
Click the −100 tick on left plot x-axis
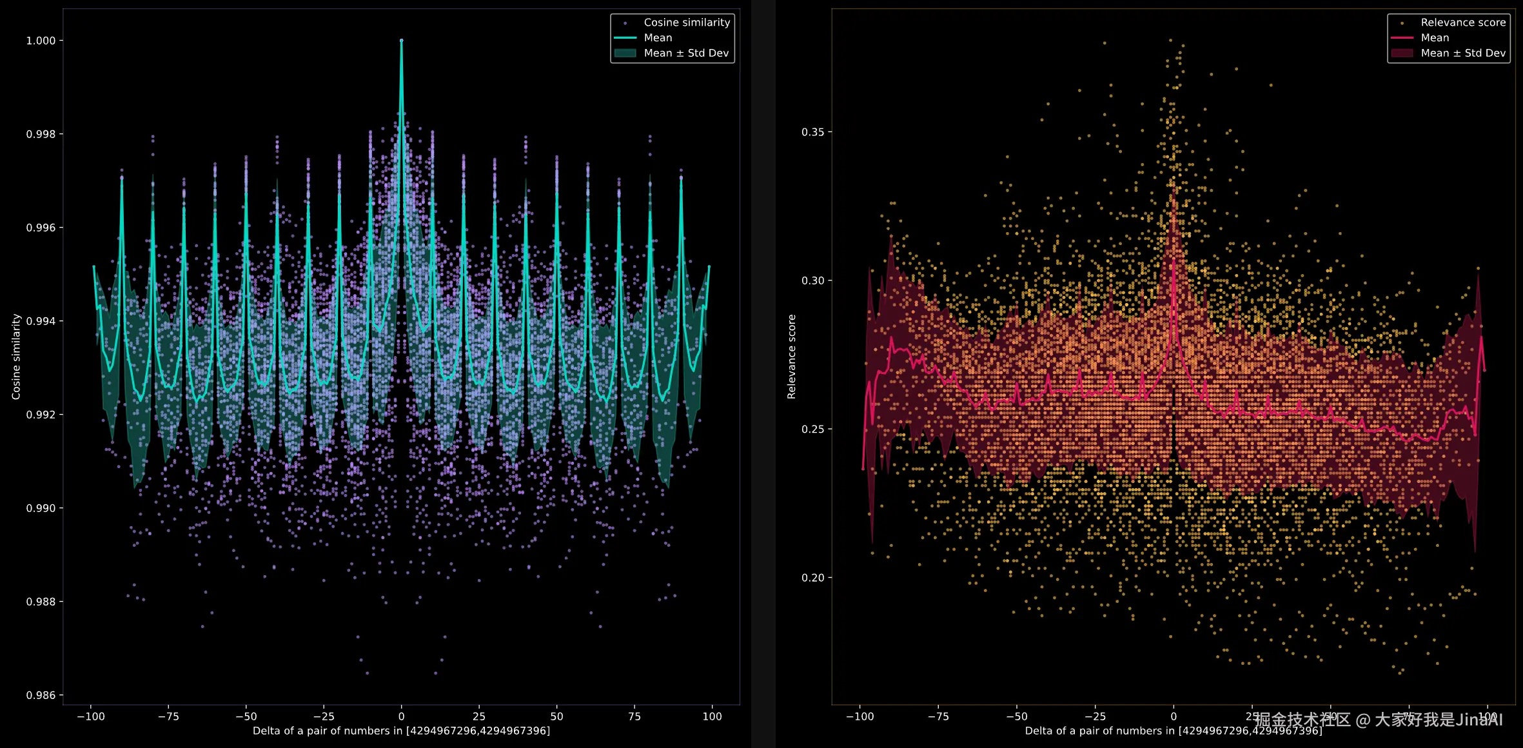[91, 716]
